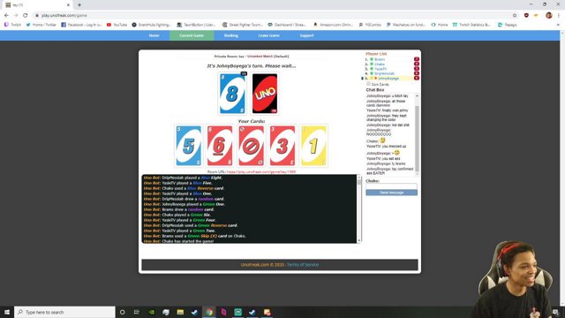Screen dimensions: 565x318
Task: Open the Current Game tab
Action: point(192,35)
